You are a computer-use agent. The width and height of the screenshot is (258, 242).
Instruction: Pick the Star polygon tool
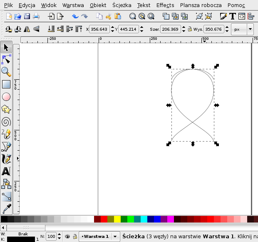click(6, 109)
